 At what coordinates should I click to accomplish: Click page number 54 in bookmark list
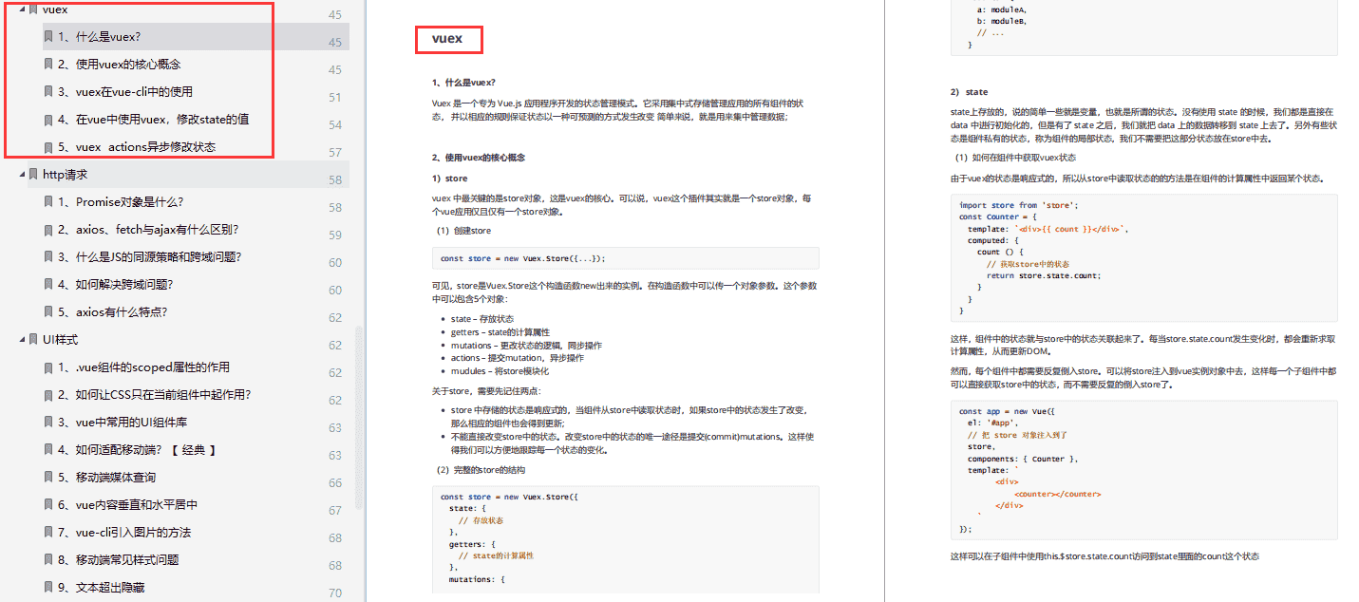(x=335, y=125)
